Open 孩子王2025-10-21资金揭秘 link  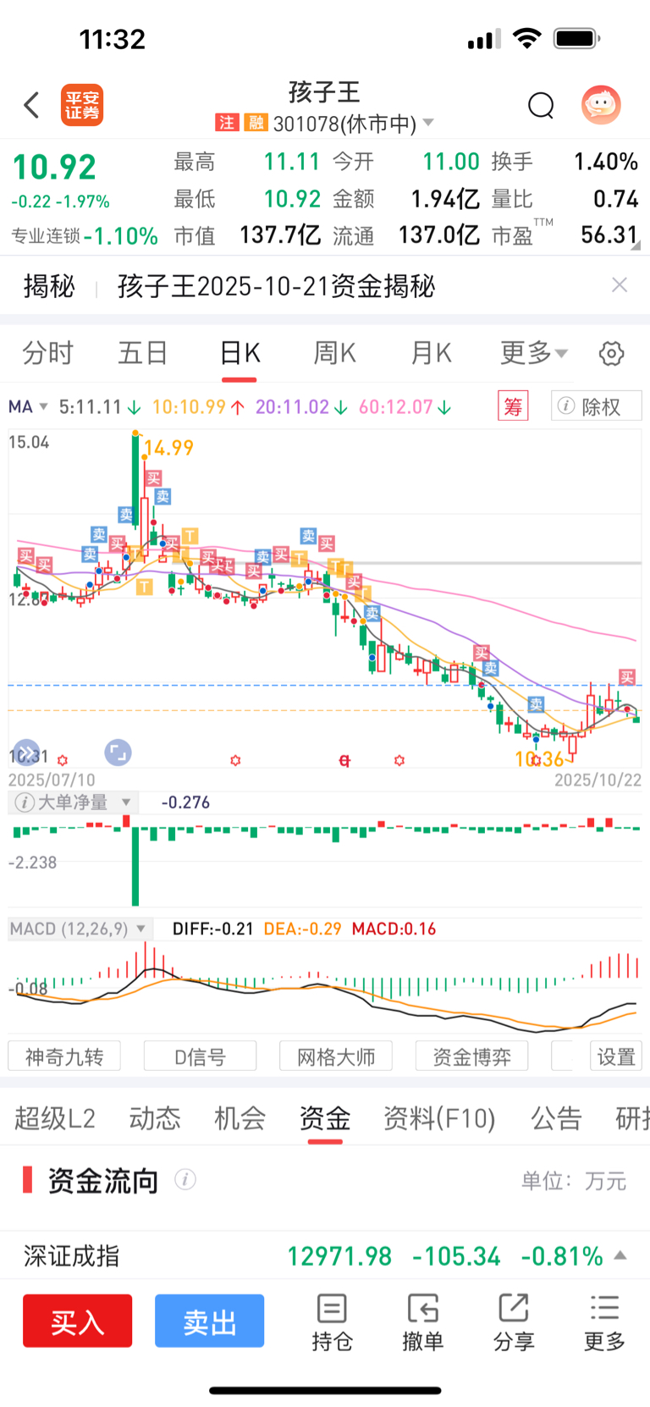[x=276, y=286]
